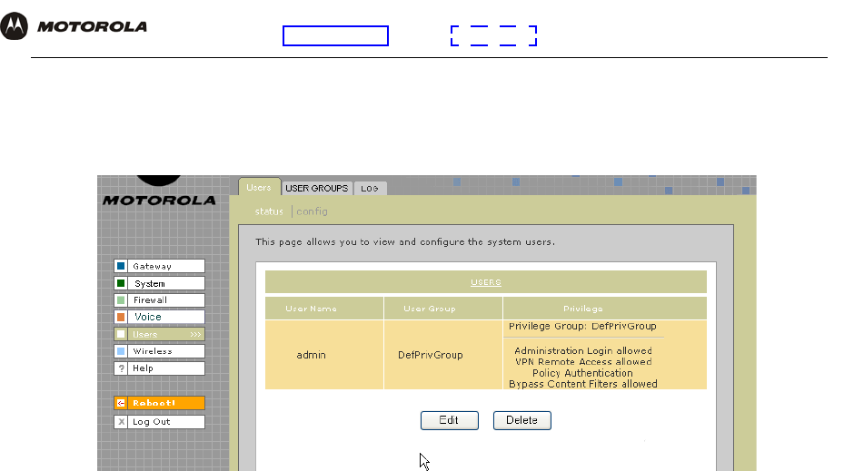Open the System menu item
The image size is (854, 471).
pyautogui.click(x=159, y=283)
